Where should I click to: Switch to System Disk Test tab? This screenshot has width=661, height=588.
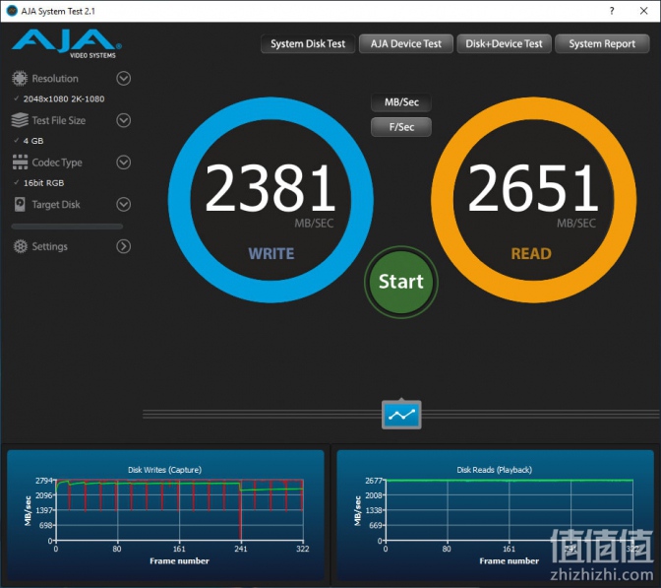click(x=308, y=44)
